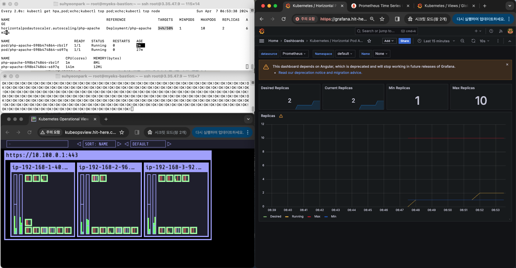Open the 10s refresh interval dropdown
The image size is (516, 268).
pos(484,41)
